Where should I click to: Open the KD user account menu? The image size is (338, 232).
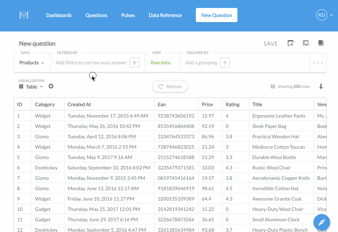(324, 15)
